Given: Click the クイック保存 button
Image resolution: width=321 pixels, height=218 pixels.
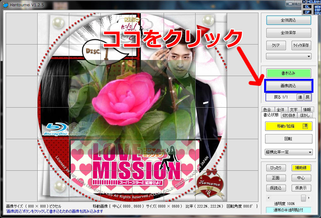Looking at the screenshot, I should pos(301,45).
